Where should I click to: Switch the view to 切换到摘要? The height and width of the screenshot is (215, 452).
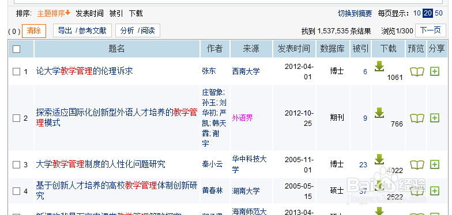(355, 13)
